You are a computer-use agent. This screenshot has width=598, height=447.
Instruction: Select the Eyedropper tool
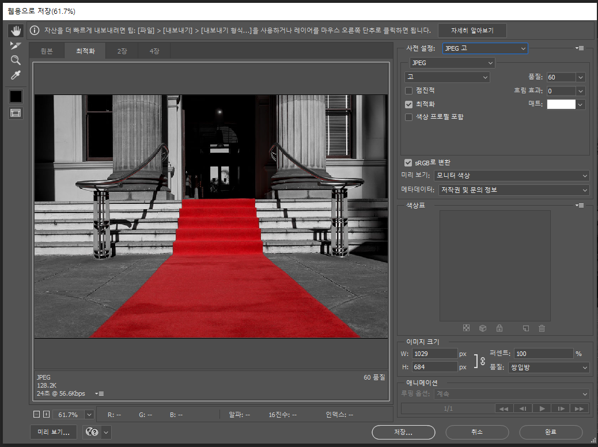(x=16, y=75)
